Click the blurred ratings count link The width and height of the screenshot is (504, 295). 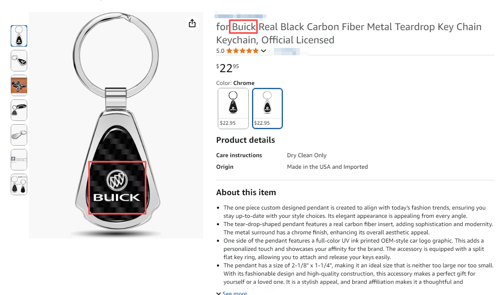pos(286,51)
